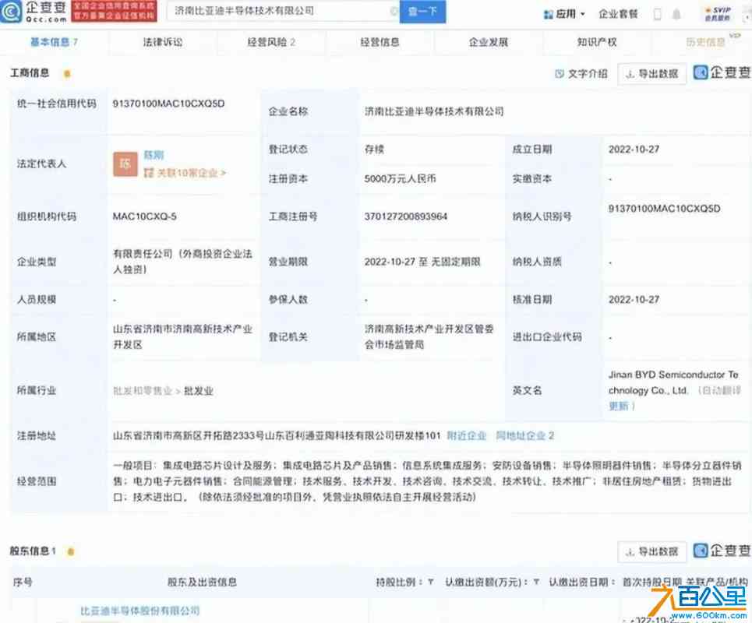Select the 经营信息 tab
The height and width of the screenshot is (623, 752).
coord(380,42)
